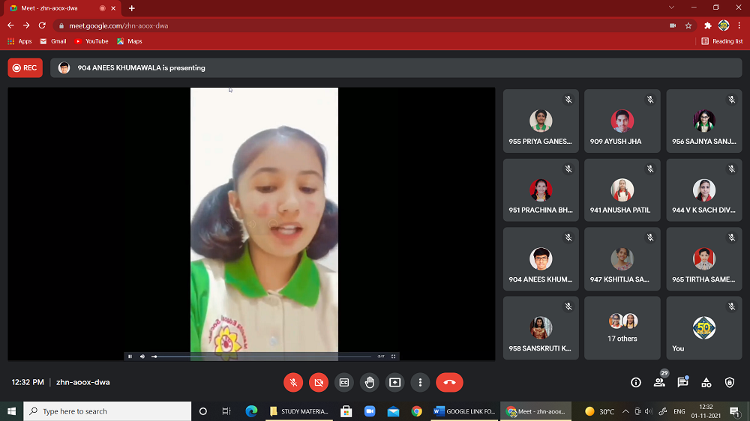This screenshot has width=750, height=421.
Task: Turn on the camera in Meet
Action: (319, 382)
